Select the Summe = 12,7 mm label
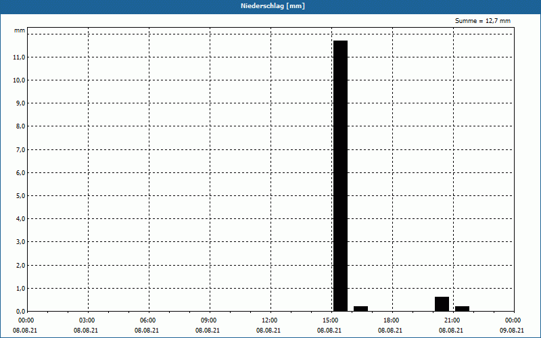541x338 pixels. (x=482, y=21)
